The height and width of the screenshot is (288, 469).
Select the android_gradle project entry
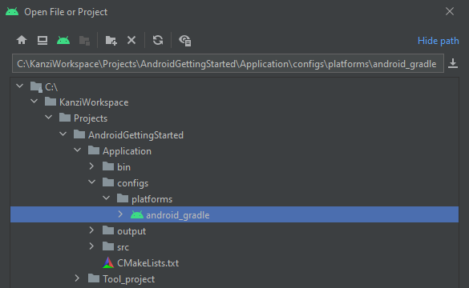234,214
